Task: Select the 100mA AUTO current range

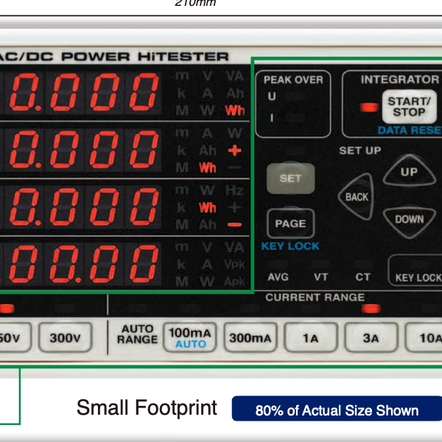Action: coord(190,337)
